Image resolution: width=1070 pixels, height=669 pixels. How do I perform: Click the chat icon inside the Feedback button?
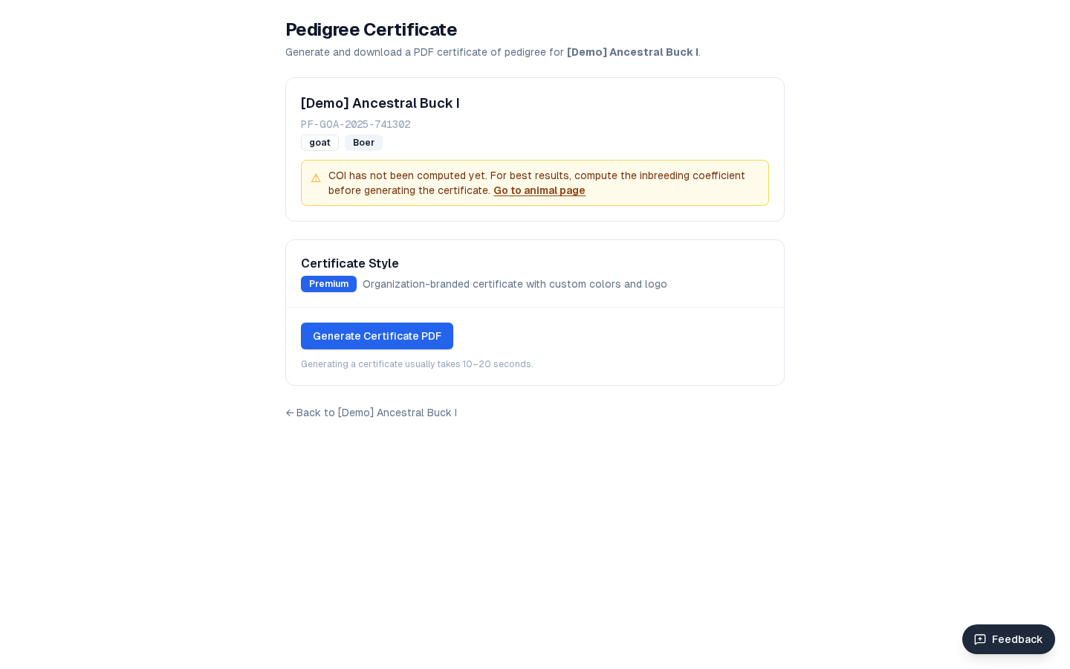click(980, 639)
